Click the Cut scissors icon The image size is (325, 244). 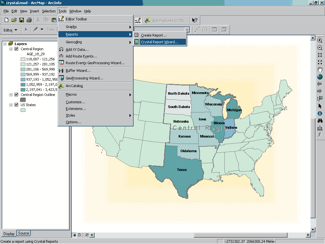pyautogui.click(x=38, y=20)
